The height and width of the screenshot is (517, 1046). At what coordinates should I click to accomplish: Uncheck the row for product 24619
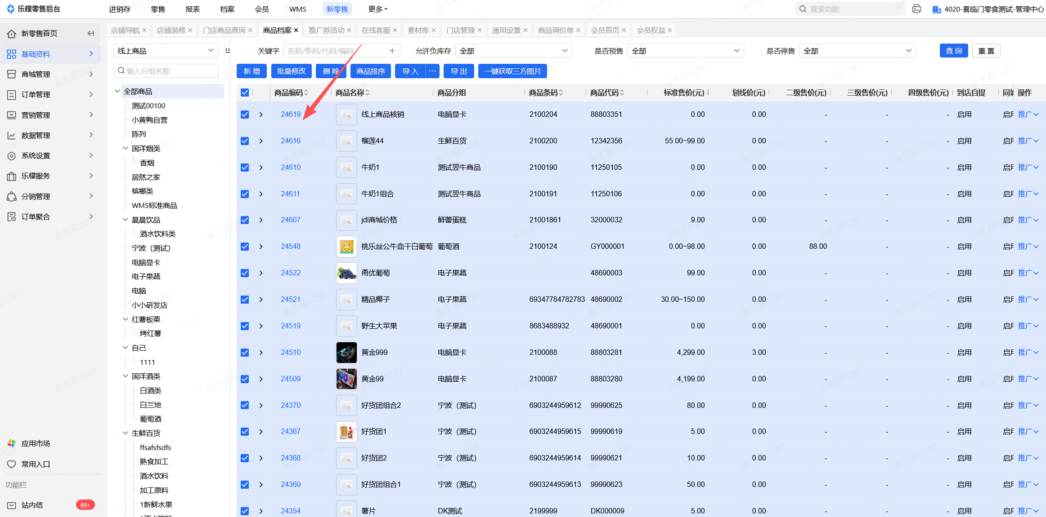(x=245, y=115)
